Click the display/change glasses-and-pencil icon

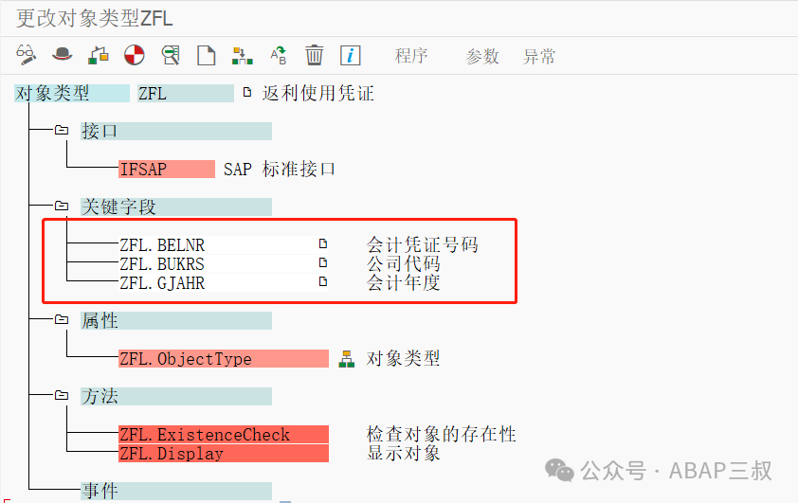[x=26, y=55]
